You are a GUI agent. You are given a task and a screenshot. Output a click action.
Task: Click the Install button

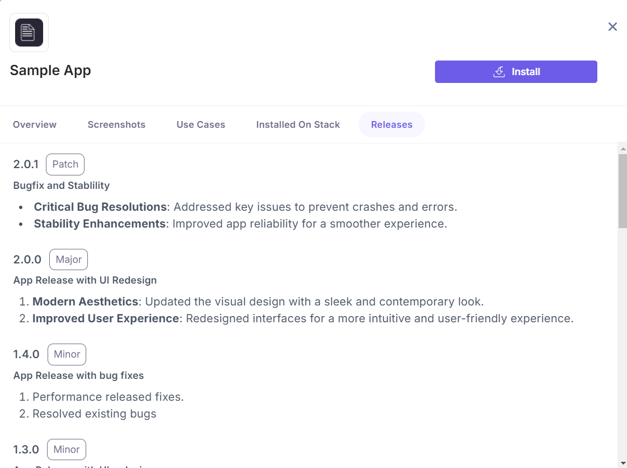(x=516, y=72)
